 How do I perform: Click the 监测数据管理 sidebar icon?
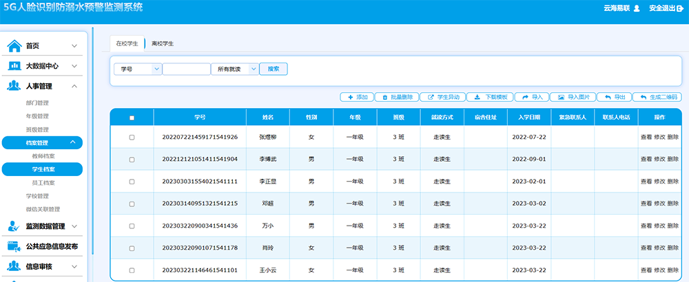click(14, 226)
